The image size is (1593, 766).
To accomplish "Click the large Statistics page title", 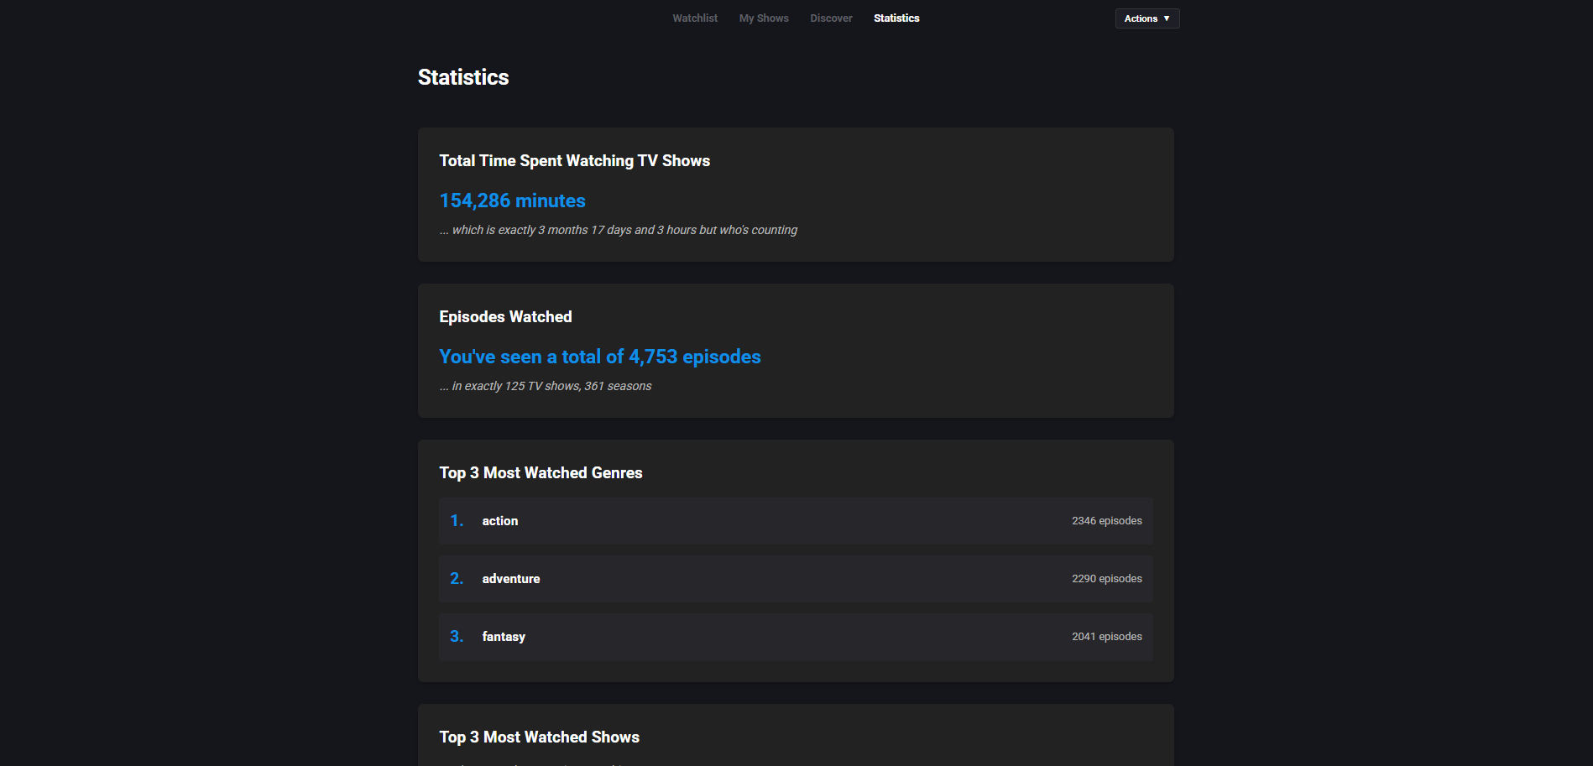I will 463,77.
